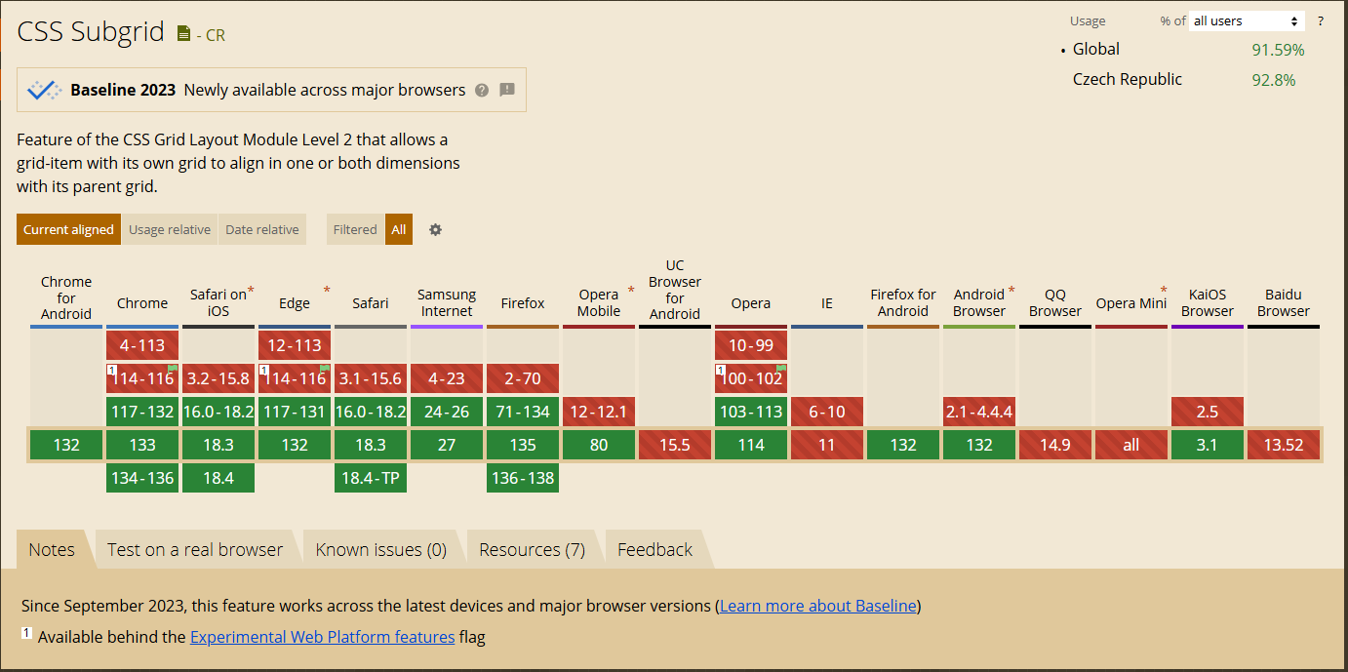Switch to Date relative view
The image size is (1348, 672).
tap(261, 229)
